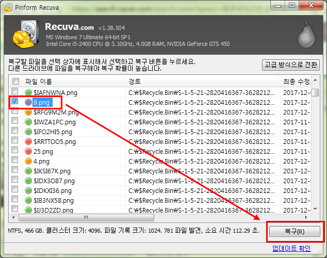Click orange status dot of 4.png

28,161
